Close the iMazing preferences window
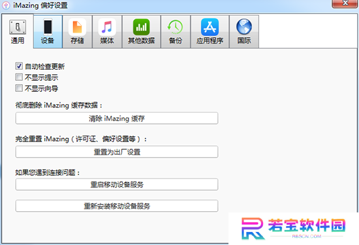Viewport: 359px width, 245px height. [345, 3]
